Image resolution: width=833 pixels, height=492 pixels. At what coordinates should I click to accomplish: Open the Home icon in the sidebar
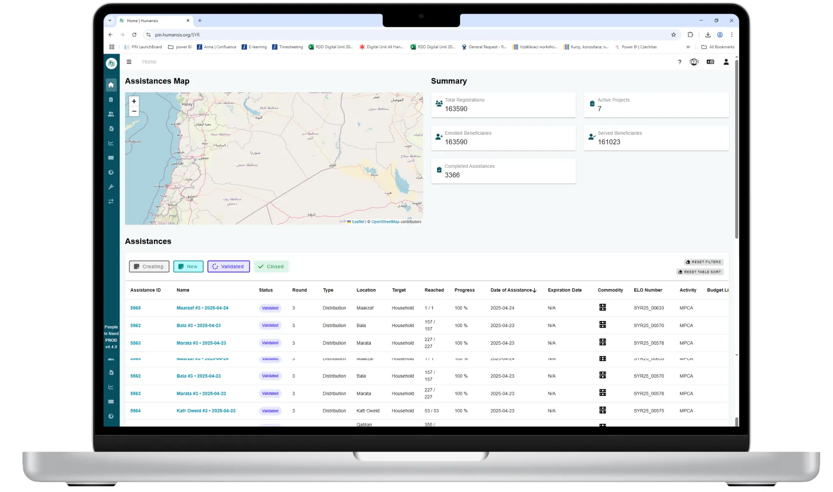pos(111,85)
